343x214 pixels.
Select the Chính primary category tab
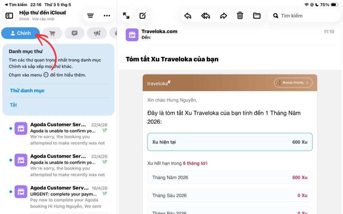(21, 33)
